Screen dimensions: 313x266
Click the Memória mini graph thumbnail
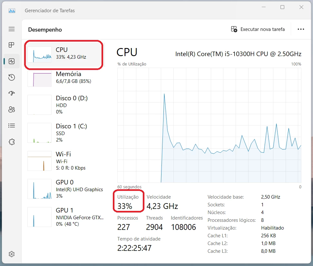point(40,79)
